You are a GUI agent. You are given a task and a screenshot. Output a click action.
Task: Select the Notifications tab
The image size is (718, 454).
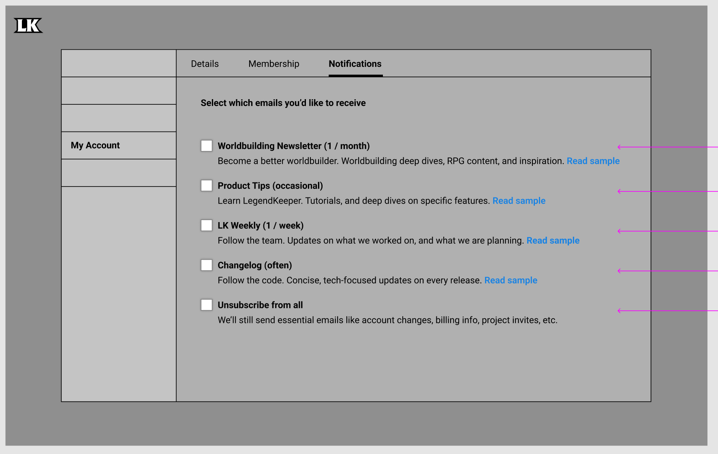(355, 64)
